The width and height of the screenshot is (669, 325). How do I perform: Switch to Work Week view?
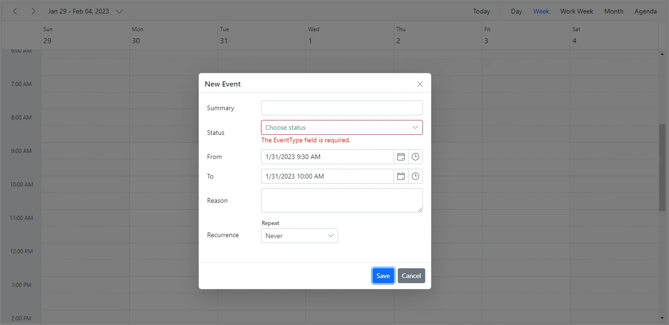[576, 11]
